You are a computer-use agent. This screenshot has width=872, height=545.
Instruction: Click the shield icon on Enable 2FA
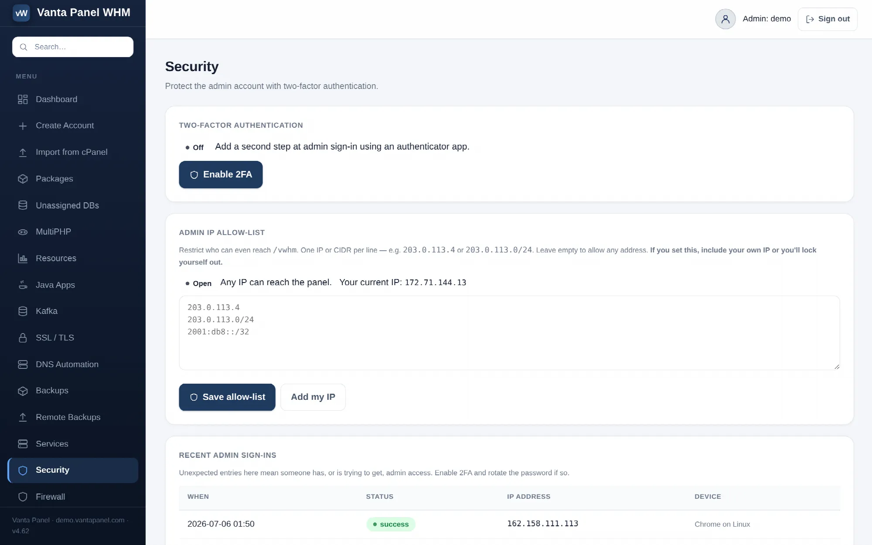(x=194, y=175)
